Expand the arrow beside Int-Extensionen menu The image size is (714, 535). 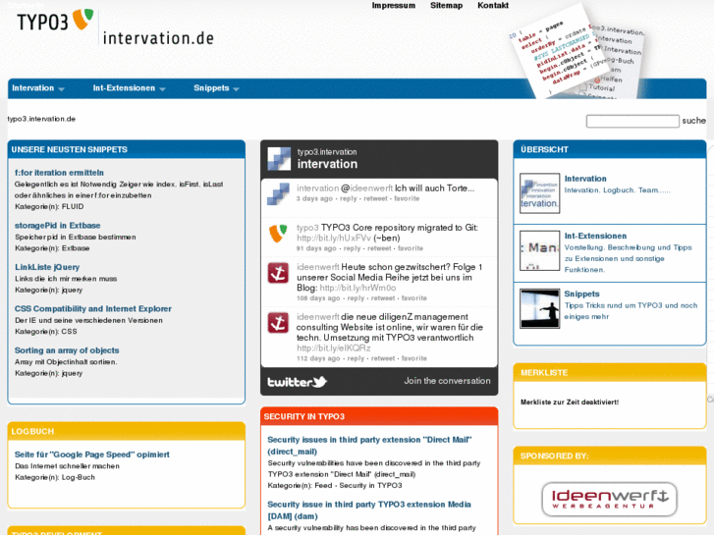point(163,89)
